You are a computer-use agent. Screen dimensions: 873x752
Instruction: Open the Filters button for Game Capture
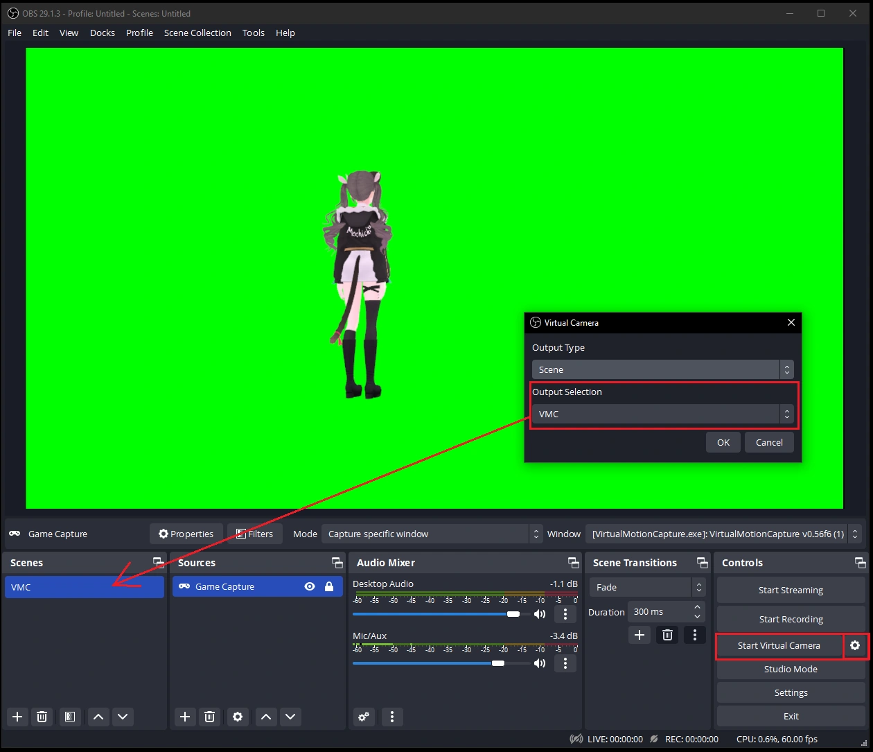pyautogui.click(x=254, y=534)
